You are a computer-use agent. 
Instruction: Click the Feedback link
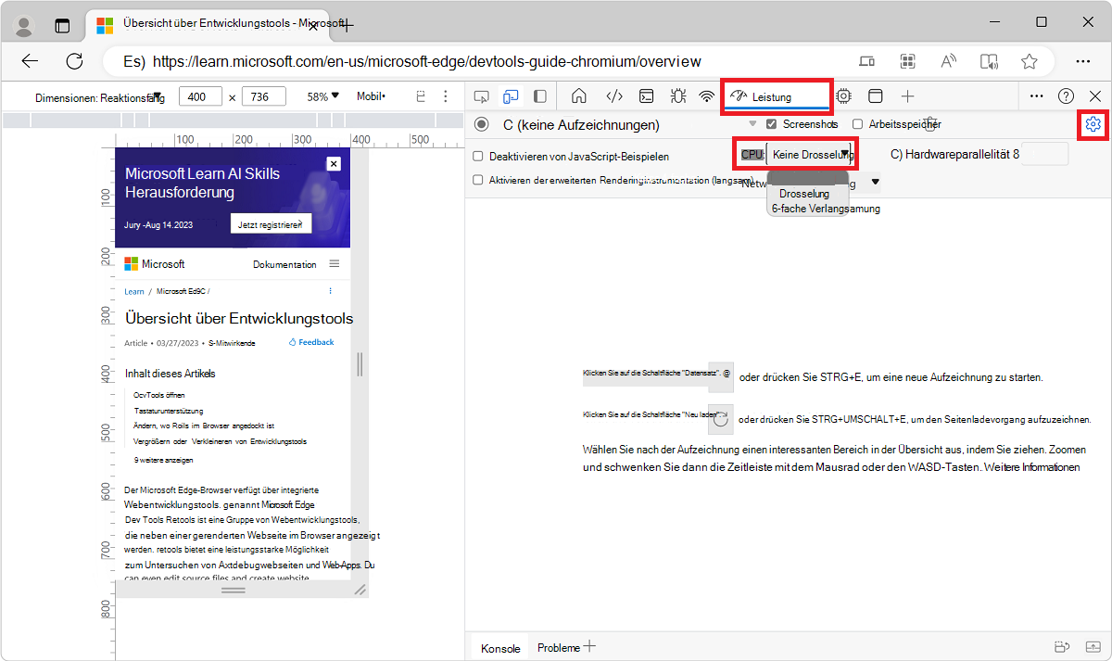(x=311, y=341)
